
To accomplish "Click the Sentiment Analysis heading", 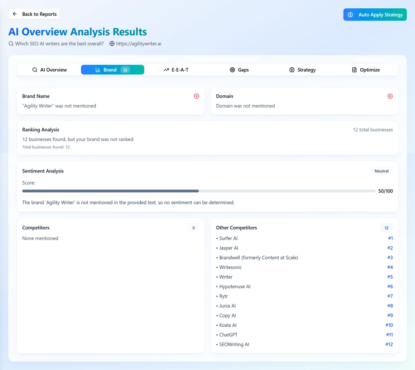I will pyautogui.click(x=43, y=171).
